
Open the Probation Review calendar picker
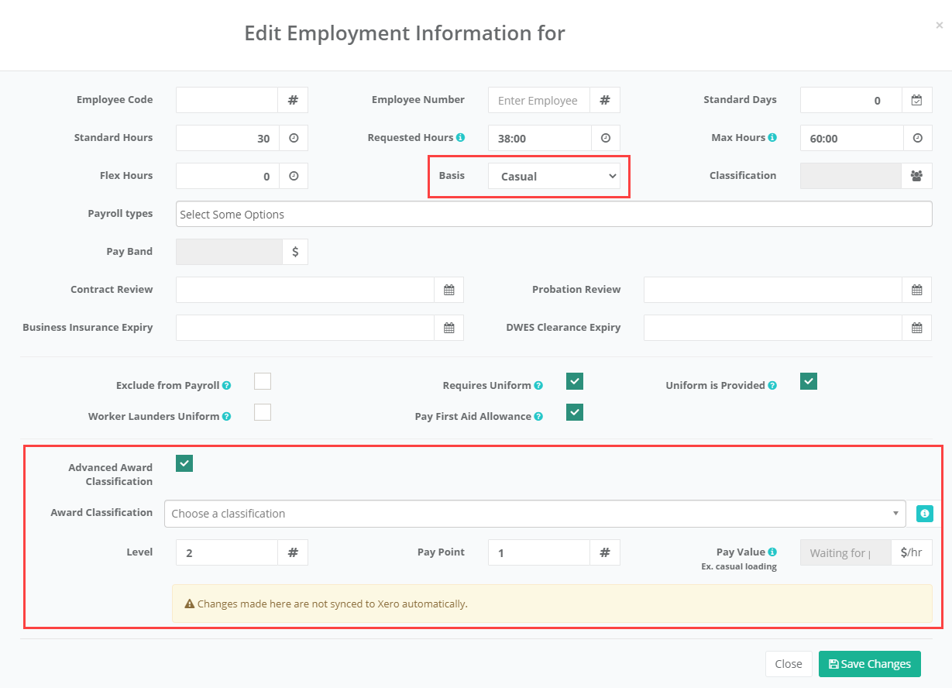(x=916, y=290)
